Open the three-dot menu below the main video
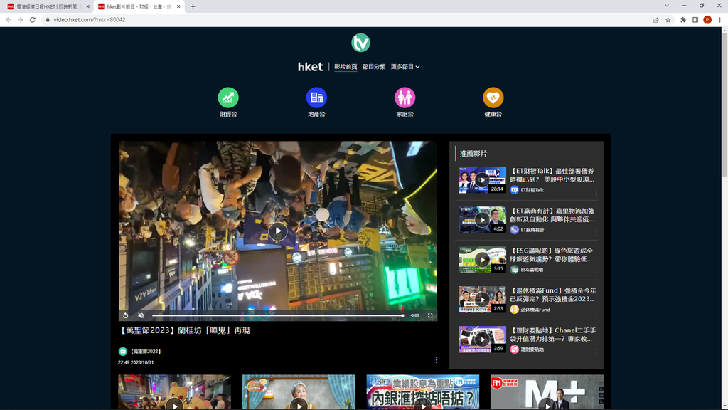Viewport: 728px width, 410px height. coord(437,360)
